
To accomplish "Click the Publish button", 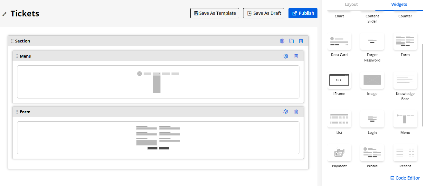I will click(303, 13).
